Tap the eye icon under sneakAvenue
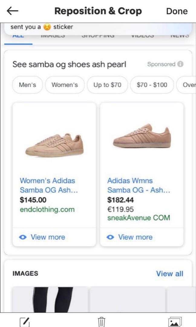 [x=110, y=237]
